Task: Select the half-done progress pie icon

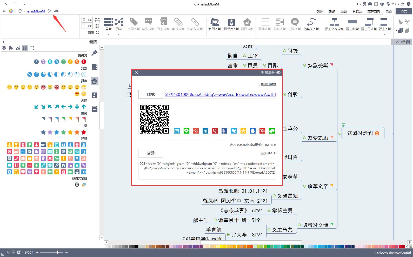Action: coord(57,74)
